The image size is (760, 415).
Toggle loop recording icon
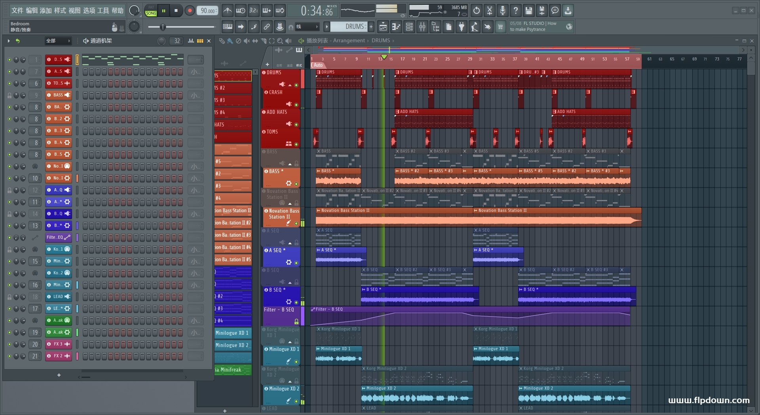click(x=280, y=11)
